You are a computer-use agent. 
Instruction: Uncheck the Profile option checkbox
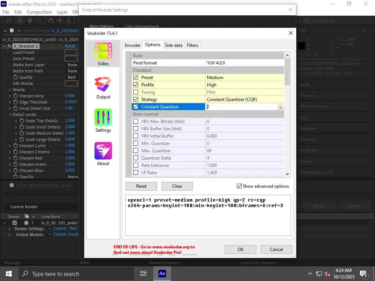[135, 85]
